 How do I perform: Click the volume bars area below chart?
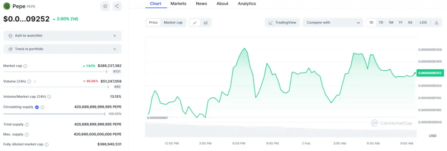(x=280, y=130)
